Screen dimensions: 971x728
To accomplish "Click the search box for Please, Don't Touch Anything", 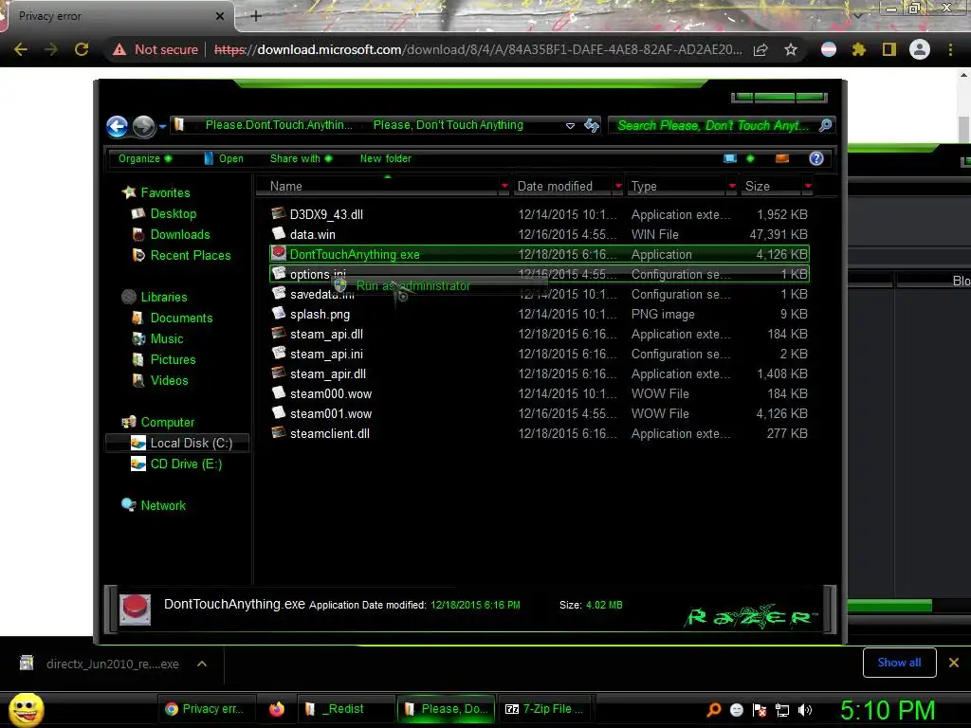I will (x=713, y=126).
